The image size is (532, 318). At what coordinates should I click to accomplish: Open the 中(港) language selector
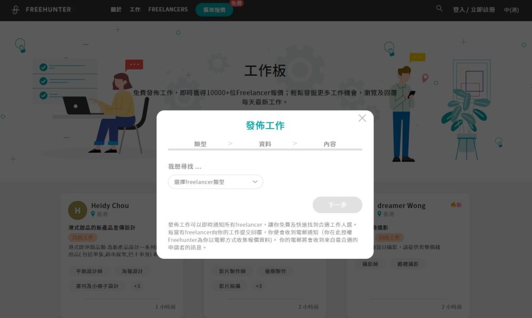click(x=511, y=10)
